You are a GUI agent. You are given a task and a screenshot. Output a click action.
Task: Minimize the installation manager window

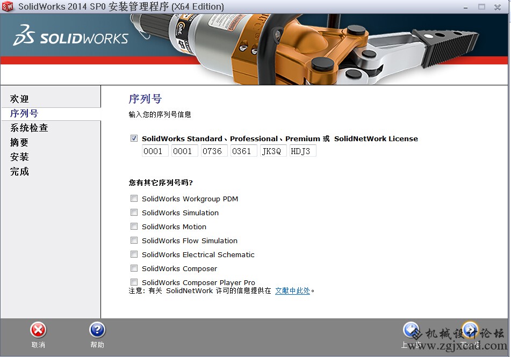[465, 7]
